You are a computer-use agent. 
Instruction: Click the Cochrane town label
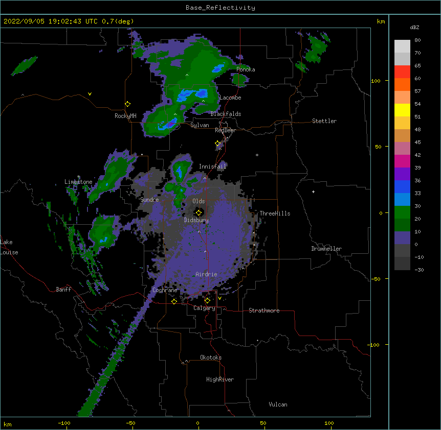(165, 290)
